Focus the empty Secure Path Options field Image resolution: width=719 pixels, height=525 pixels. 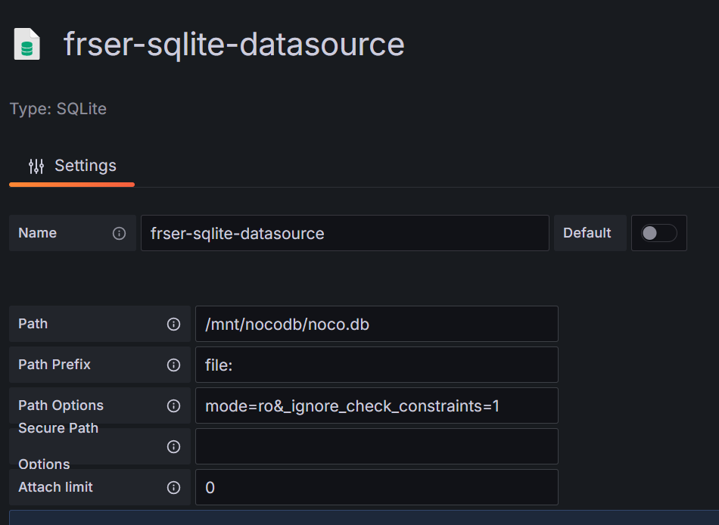click(376, 446)
